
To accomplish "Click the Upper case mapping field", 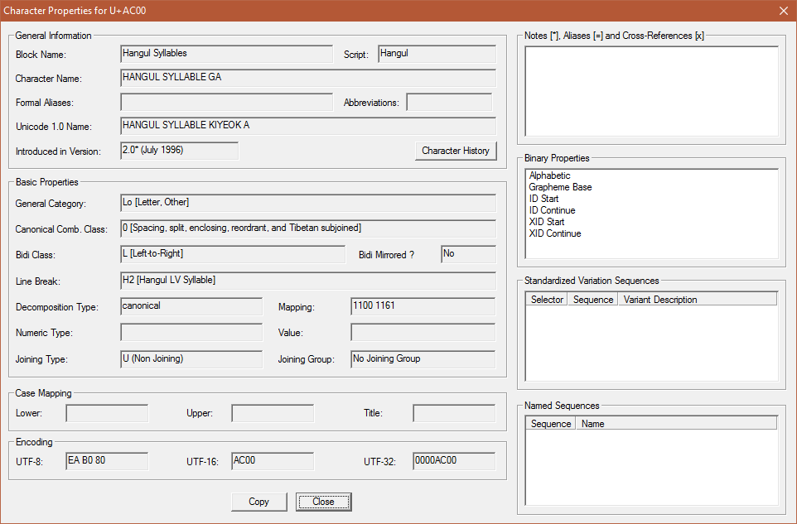I will click(x=273, y=413).
